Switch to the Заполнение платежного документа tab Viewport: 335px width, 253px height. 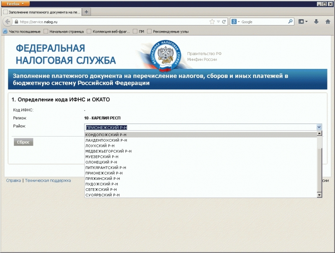coord(41,12)
